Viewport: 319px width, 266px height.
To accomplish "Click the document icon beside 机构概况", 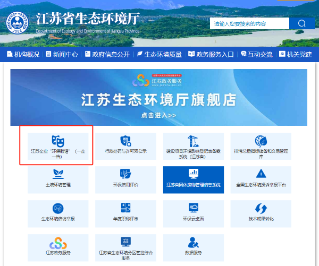I will point(10,54).
